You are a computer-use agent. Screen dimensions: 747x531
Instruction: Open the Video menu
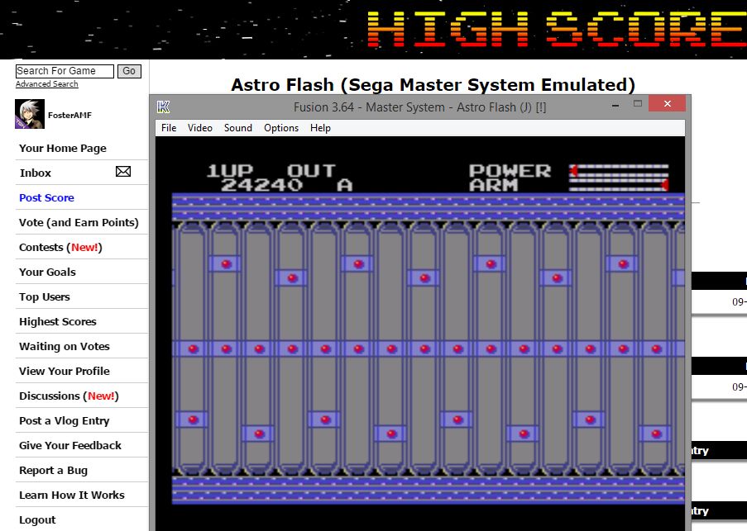(x=200, y=128)
